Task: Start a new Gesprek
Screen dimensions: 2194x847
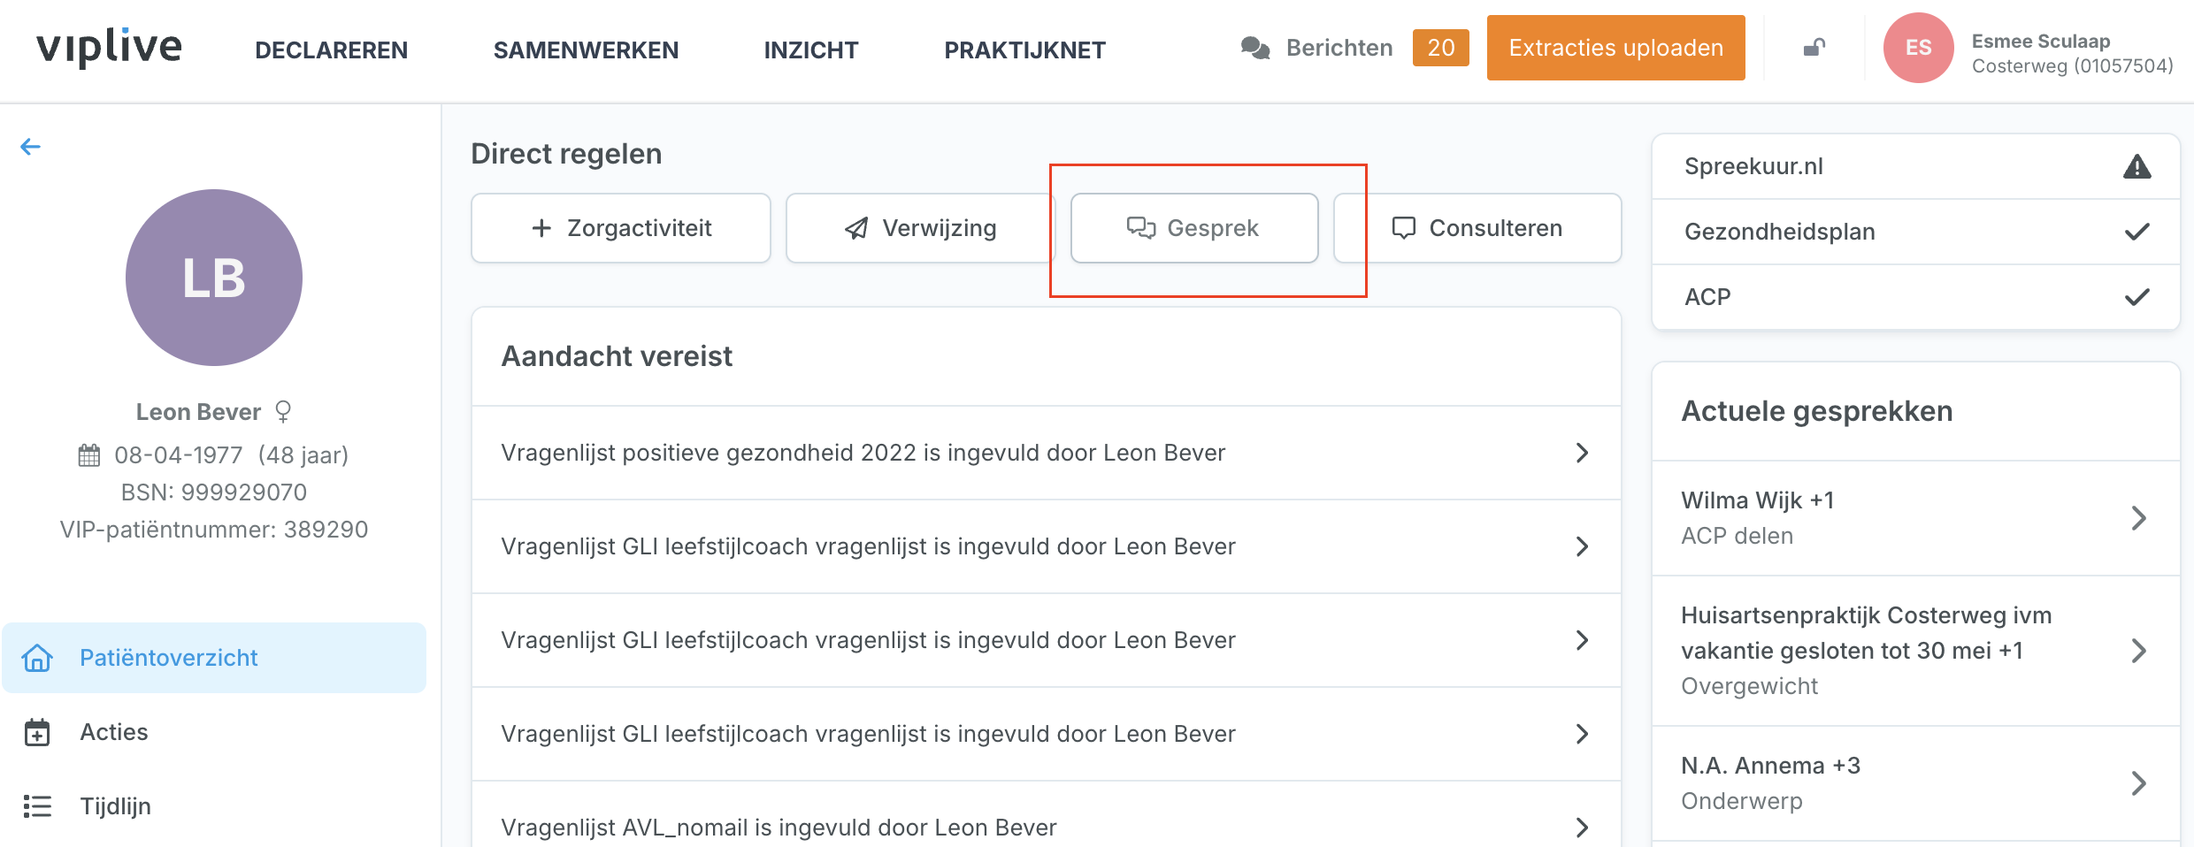Action: 1193,228
